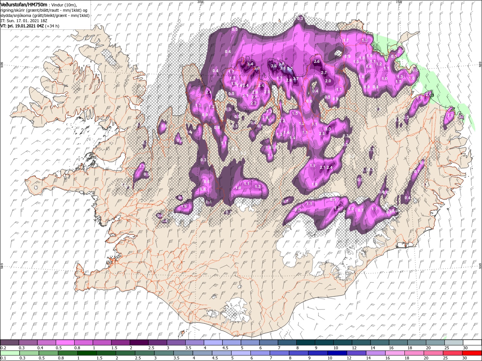This screenshot has height=361, width=482.
Task: Pick the dark purple 2 swatch, top legend row
Action: [x=139, y=343]
